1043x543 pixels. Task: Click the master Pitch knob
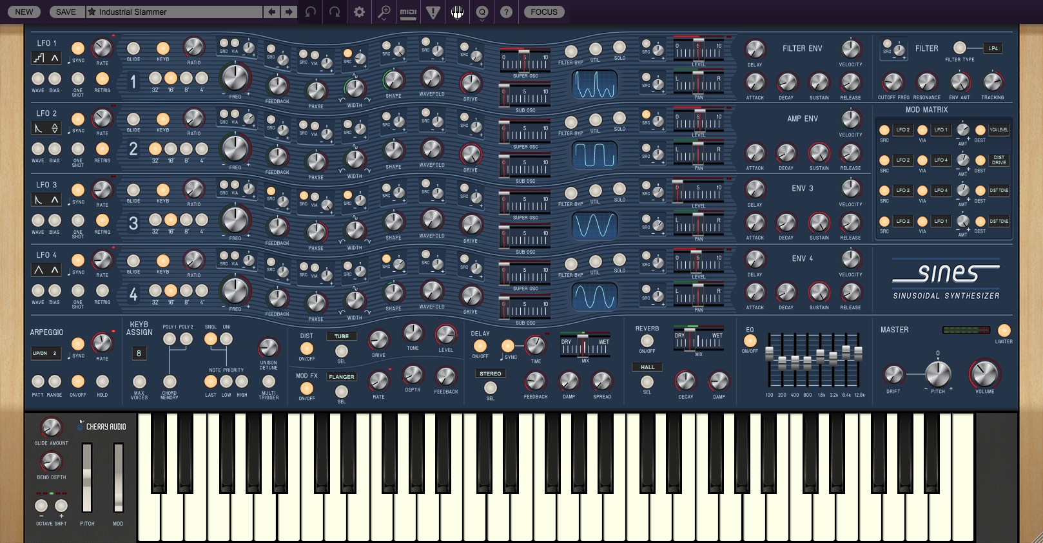point(938,374)
